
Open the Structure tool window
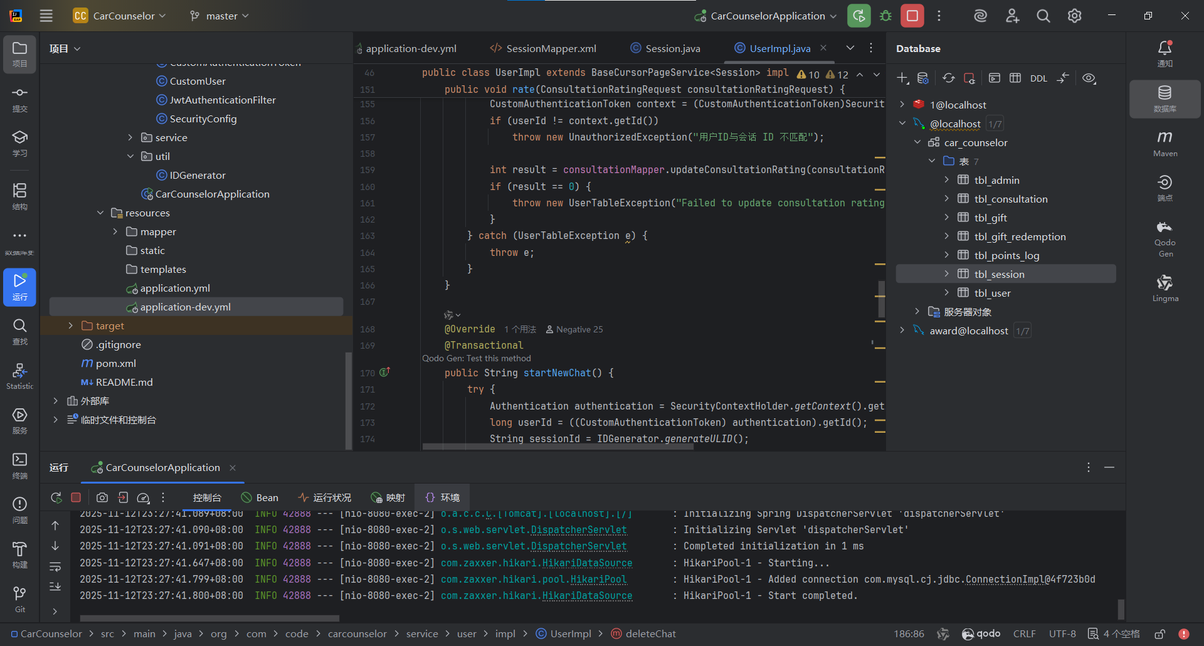(x=19, y=196)
